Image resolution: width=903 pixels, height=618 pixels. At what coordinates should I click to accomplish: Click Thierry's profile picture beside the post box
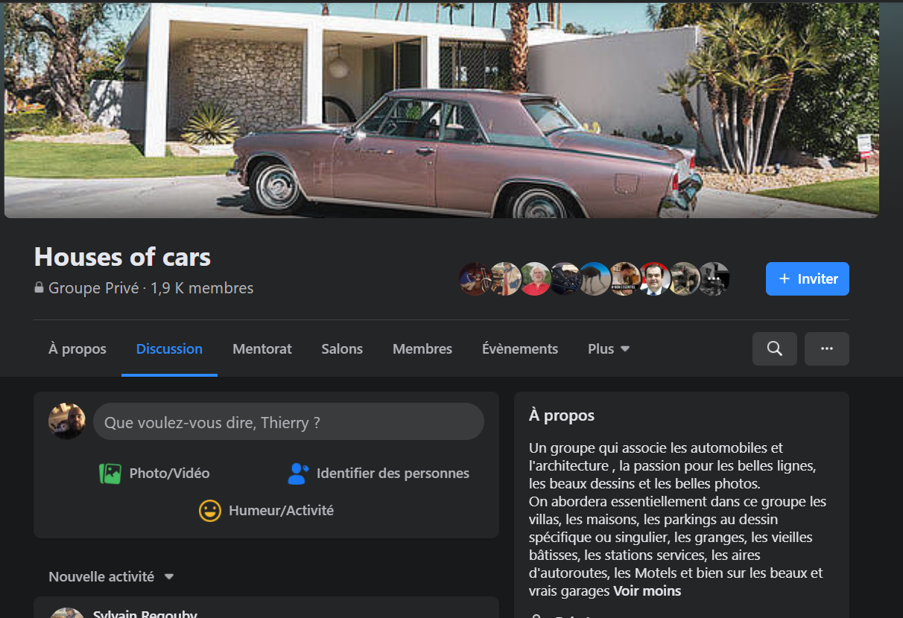click(x=67, y=421)
